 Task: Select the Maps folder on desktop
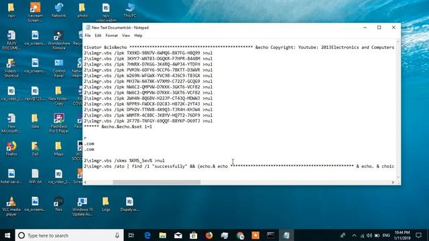pos(58,149)
